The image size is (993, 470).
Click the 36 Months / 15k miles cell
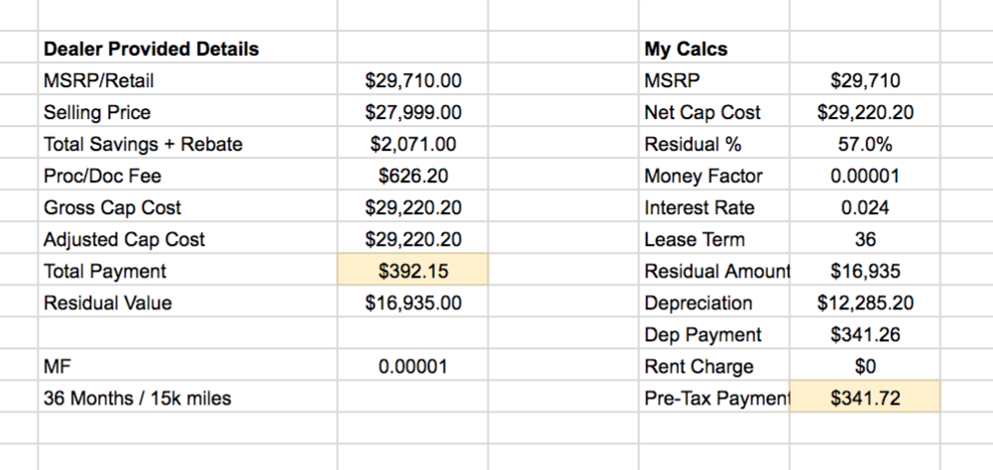pos(188,398)
